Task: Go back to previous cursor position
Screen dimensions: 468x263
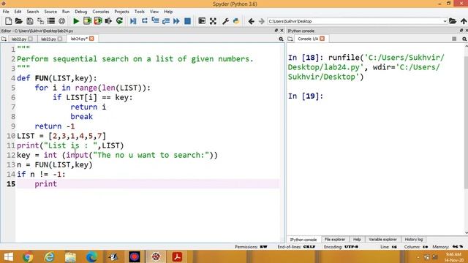Action: tap(251, 21)
